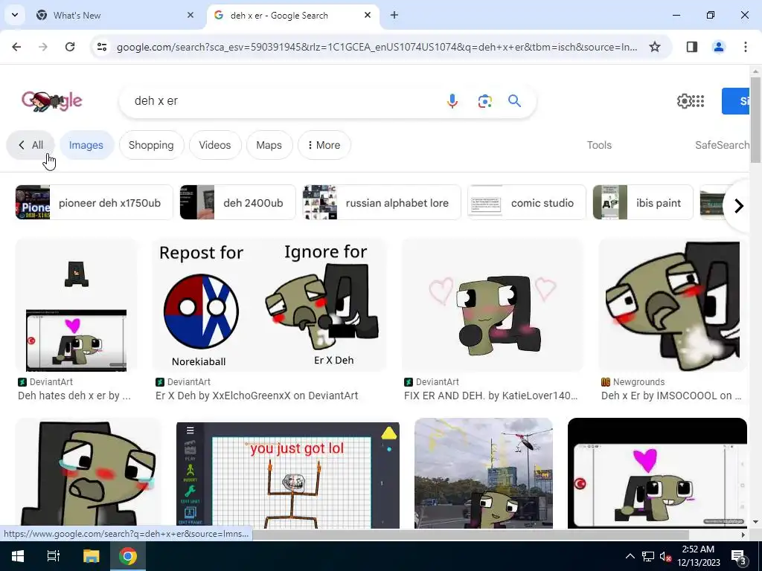Viewport: 762px width, 571px height.
Task: Click the Chrome taskbar icon
Action: point(128,556)
